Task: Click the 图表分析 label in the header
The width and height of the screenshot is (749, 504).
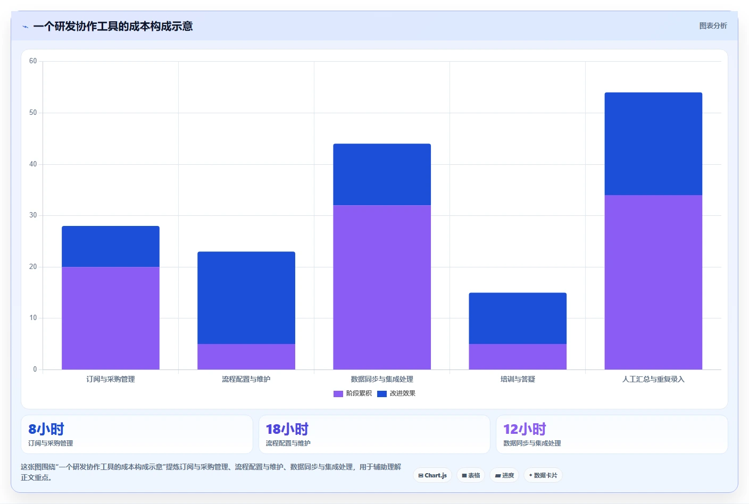Action: pos(713,26)
